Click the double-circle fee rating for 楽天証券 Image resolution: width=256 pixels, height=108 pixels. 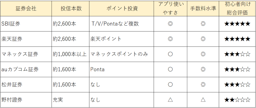click(x=203, y=39)
